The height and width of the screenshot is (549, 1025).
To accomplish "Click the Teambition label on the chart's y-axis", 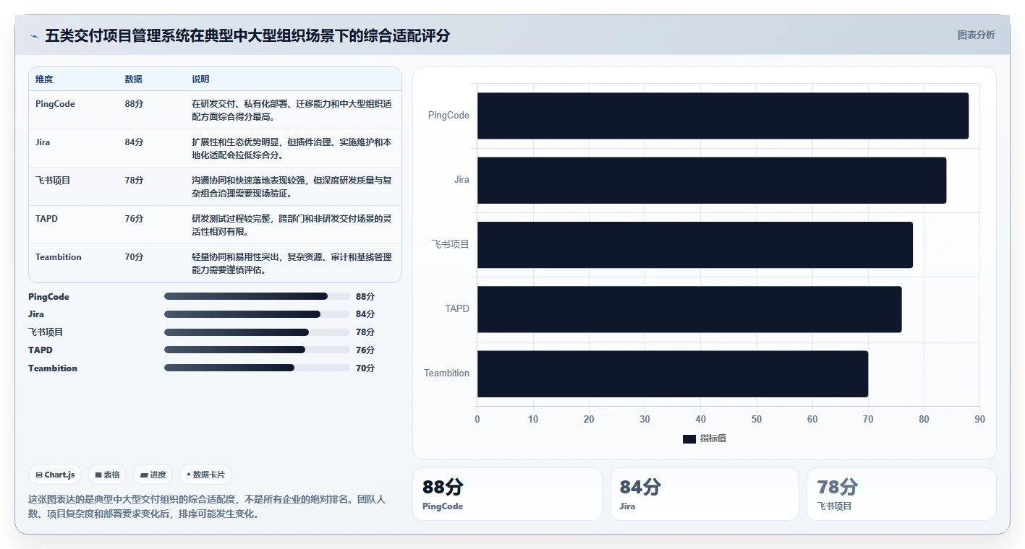I will (446, 373).
